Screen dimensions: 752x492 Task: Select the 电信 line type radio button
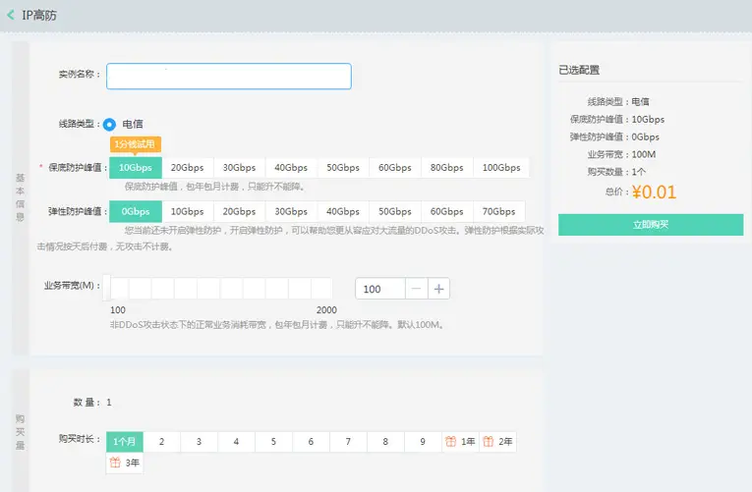[x=110, y=124]
